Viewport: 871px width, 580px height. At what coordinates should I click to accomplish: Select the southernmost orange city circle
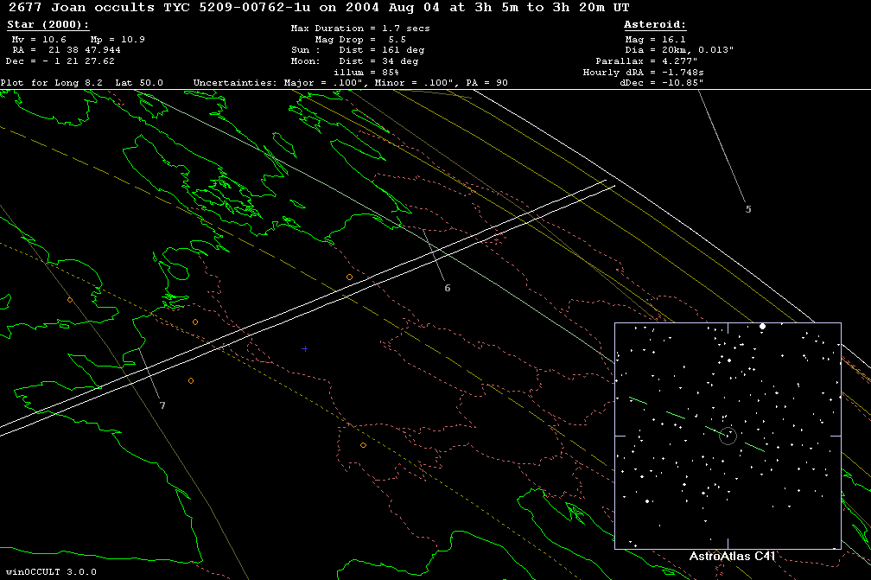point(363,445)
